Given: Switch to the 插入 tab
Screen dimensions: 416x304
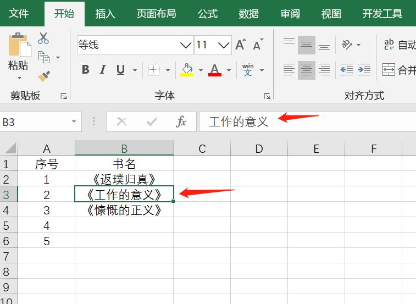Looking at the screenshot, I should (106, 13).
